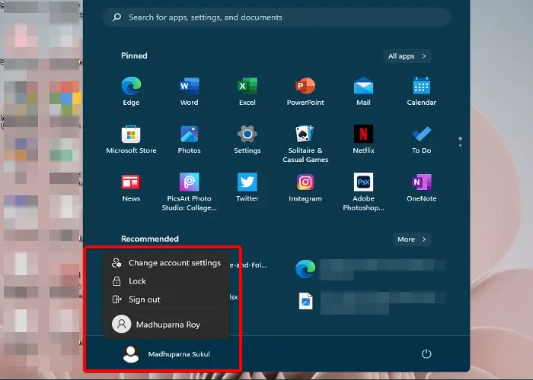This screenshot has width=533, height=380.
Task: Open the recommended image file item
Action: click(370, 301)
